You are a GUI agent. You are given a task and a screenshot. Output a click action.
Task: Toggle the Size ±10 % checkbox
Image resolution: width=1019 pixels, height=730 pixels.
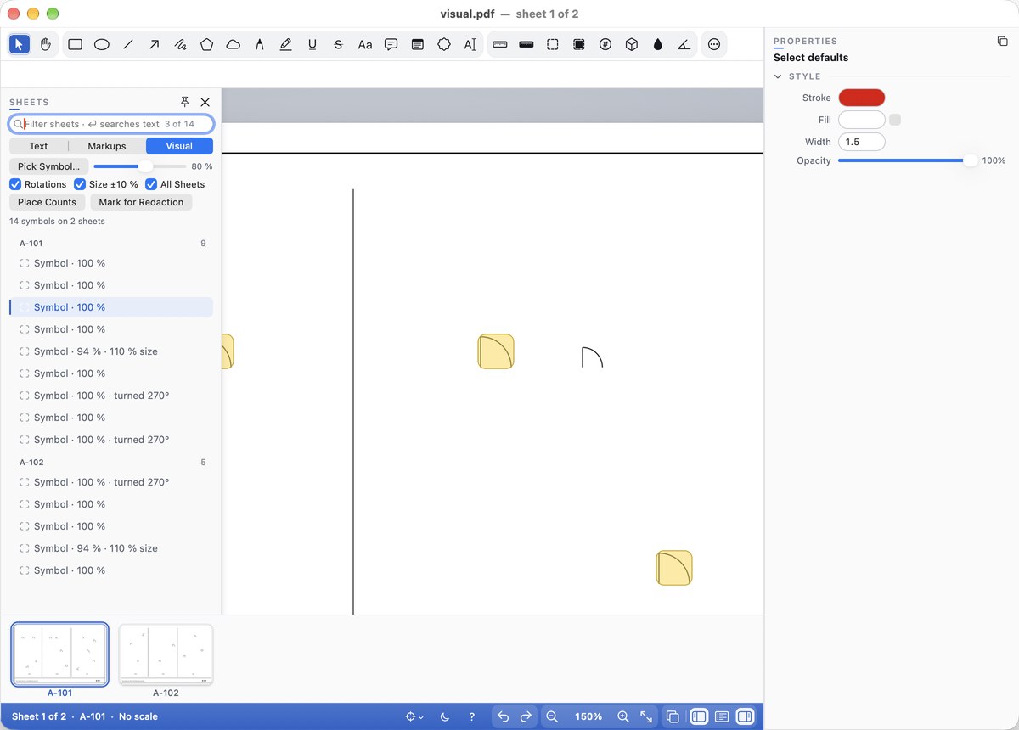pyautogui.click(x=80, y=184)
